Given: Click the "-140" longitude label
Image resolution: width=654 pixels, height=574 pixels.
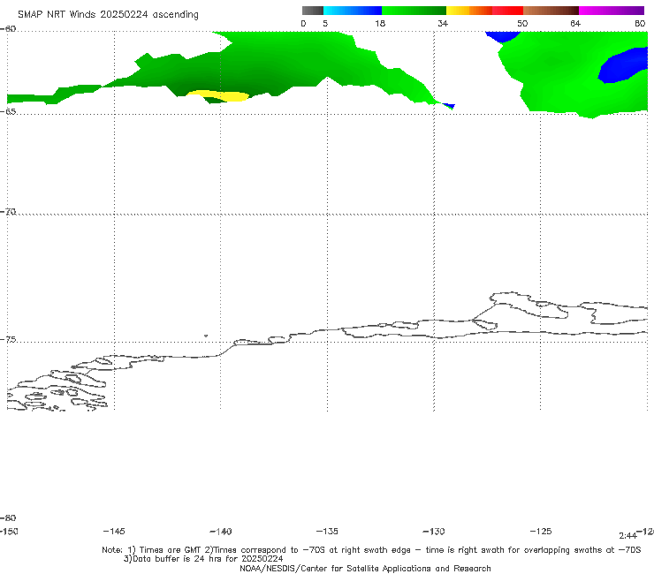Looking at the screenshot, I should (x=221, y=532).
